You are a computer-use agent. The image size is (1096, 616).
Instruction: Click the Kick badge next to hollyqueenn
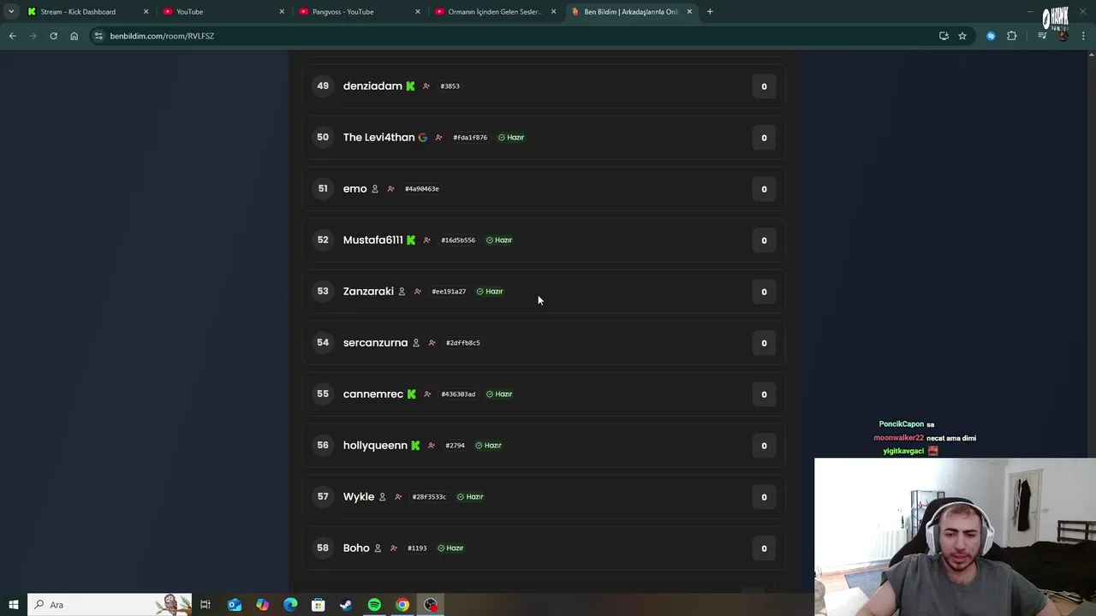pyautogui.click(x=415, y=445)
